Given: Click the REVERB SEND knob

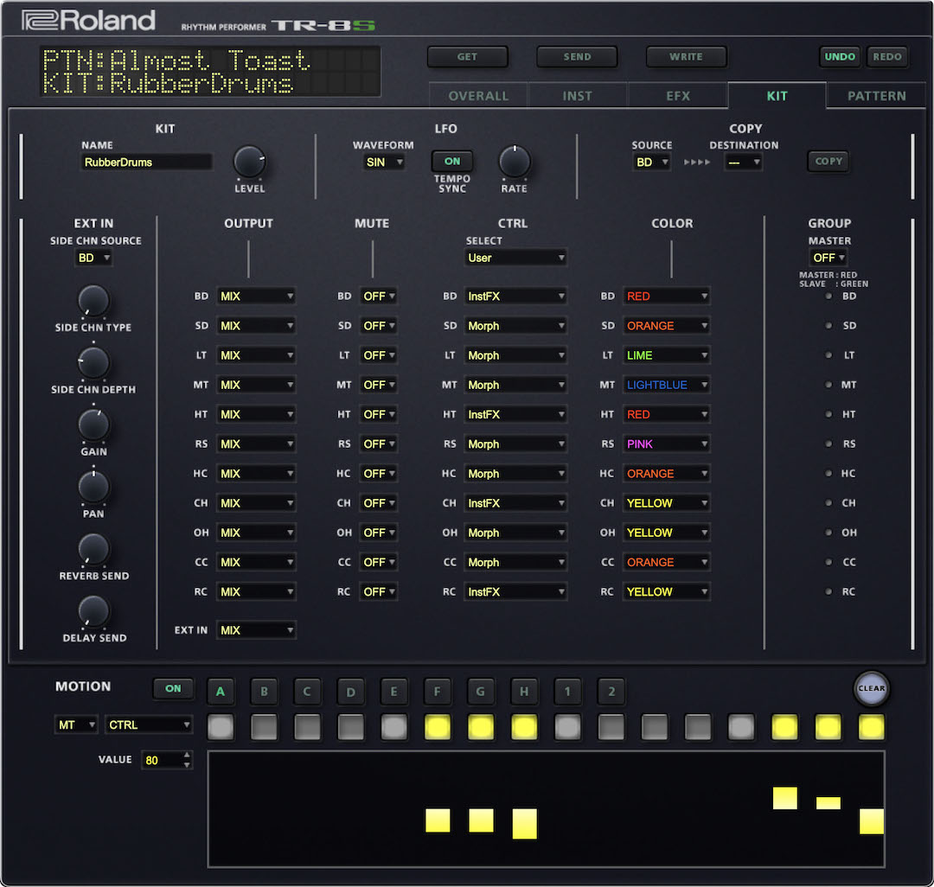Looking at the screenshot, I should click(93, 549).
